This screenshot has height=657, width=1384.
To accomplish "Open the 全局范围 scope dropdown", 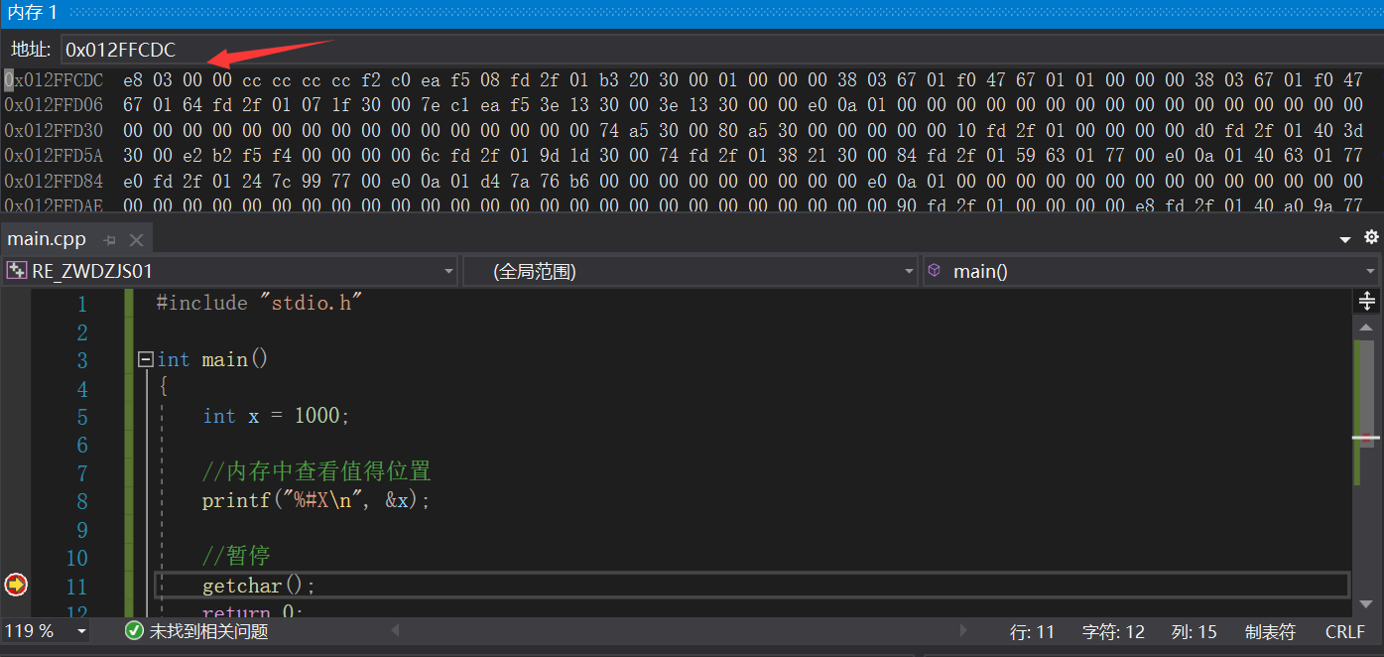I will tap(691, 271).
